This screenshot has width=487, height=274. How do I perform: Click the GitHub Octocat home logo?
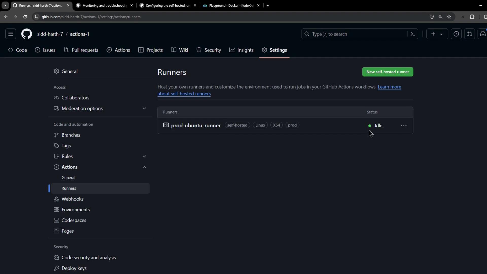pos(26,34)
